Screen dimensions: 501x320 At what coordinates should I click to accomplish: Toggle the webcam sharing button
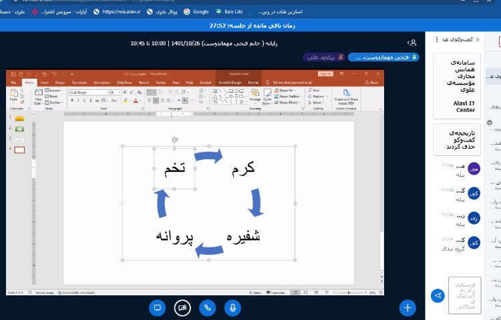(x=182, y=307)
